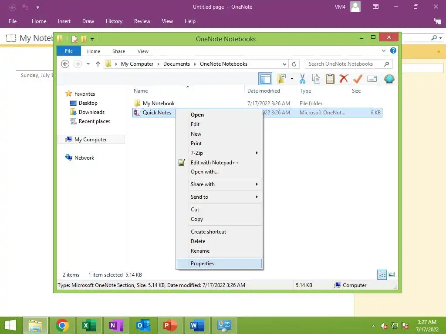Viewport: 446px width, 334px height.
Task: Click Documents in the address bar breadcrumb
Action: [176, 64]
